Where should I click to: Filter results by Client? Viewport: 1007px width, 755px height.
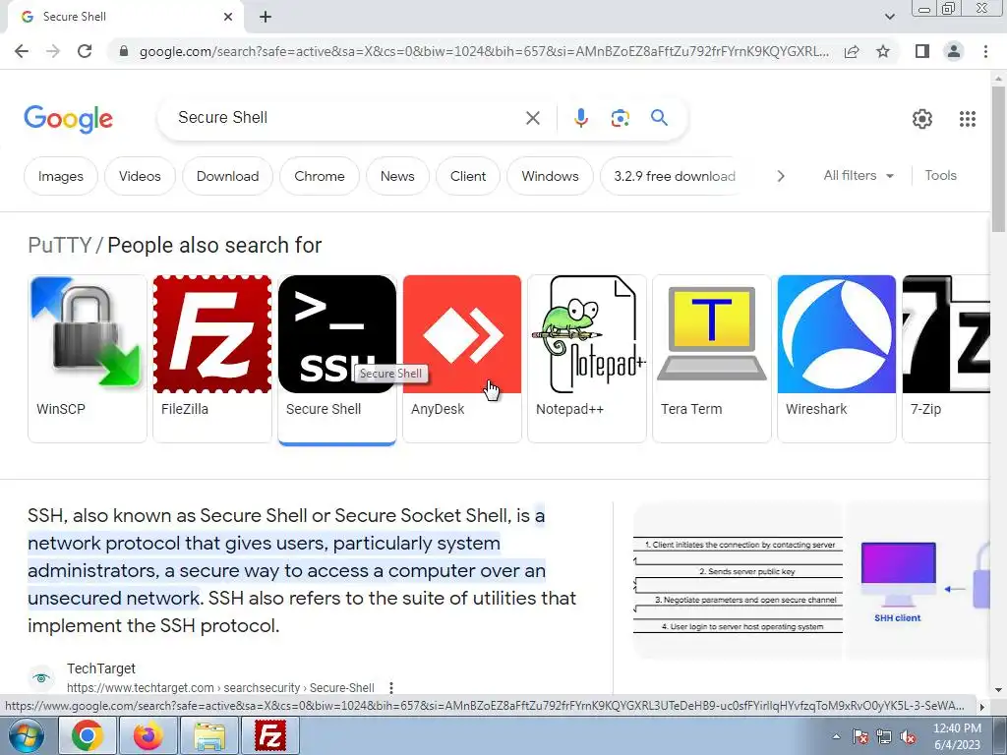click(x=467, y=176)
